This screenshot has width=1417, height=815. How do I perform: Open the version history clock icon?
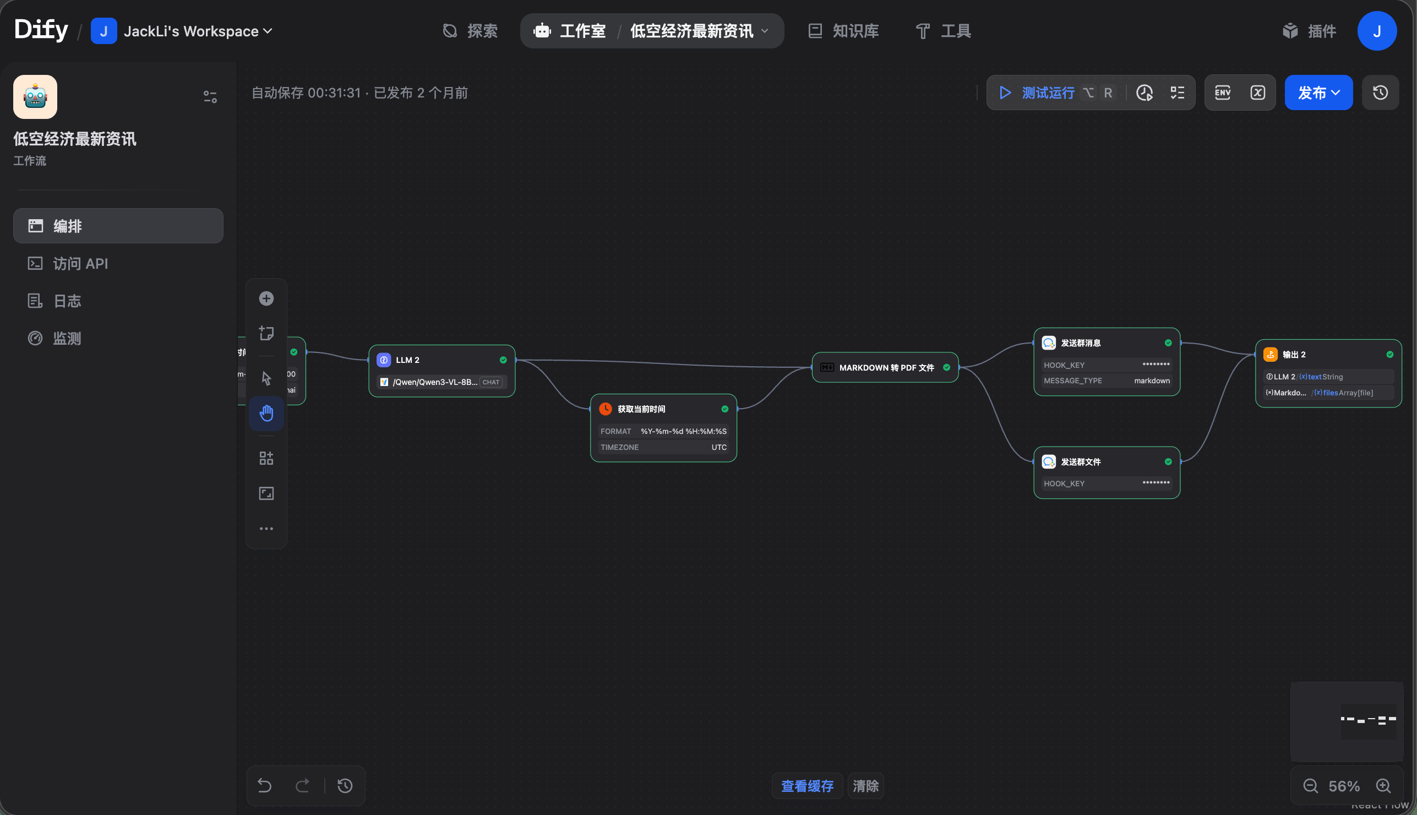[x=1380, y=93]
